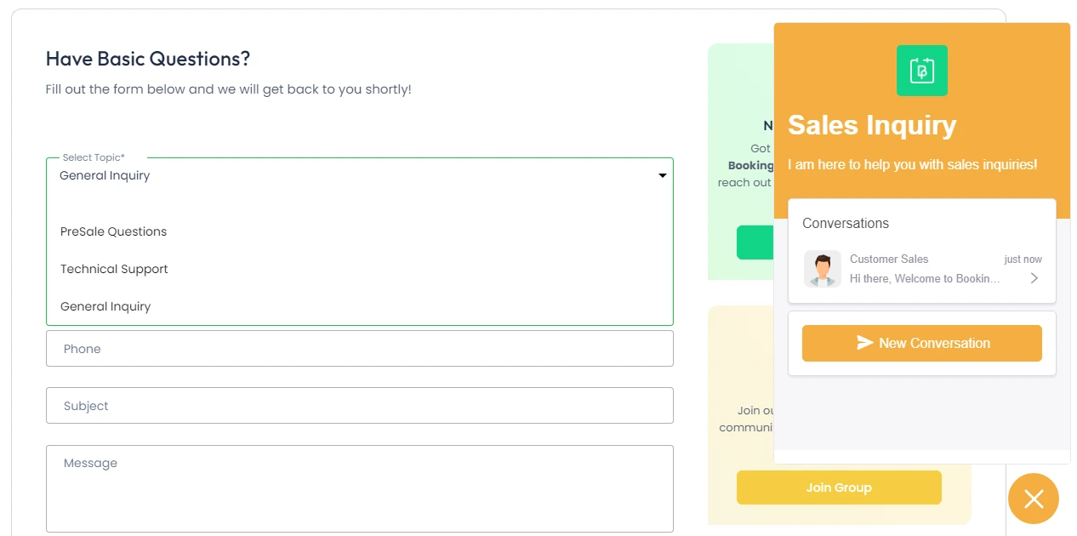Focus the Subject input field

tap(359, 406)
